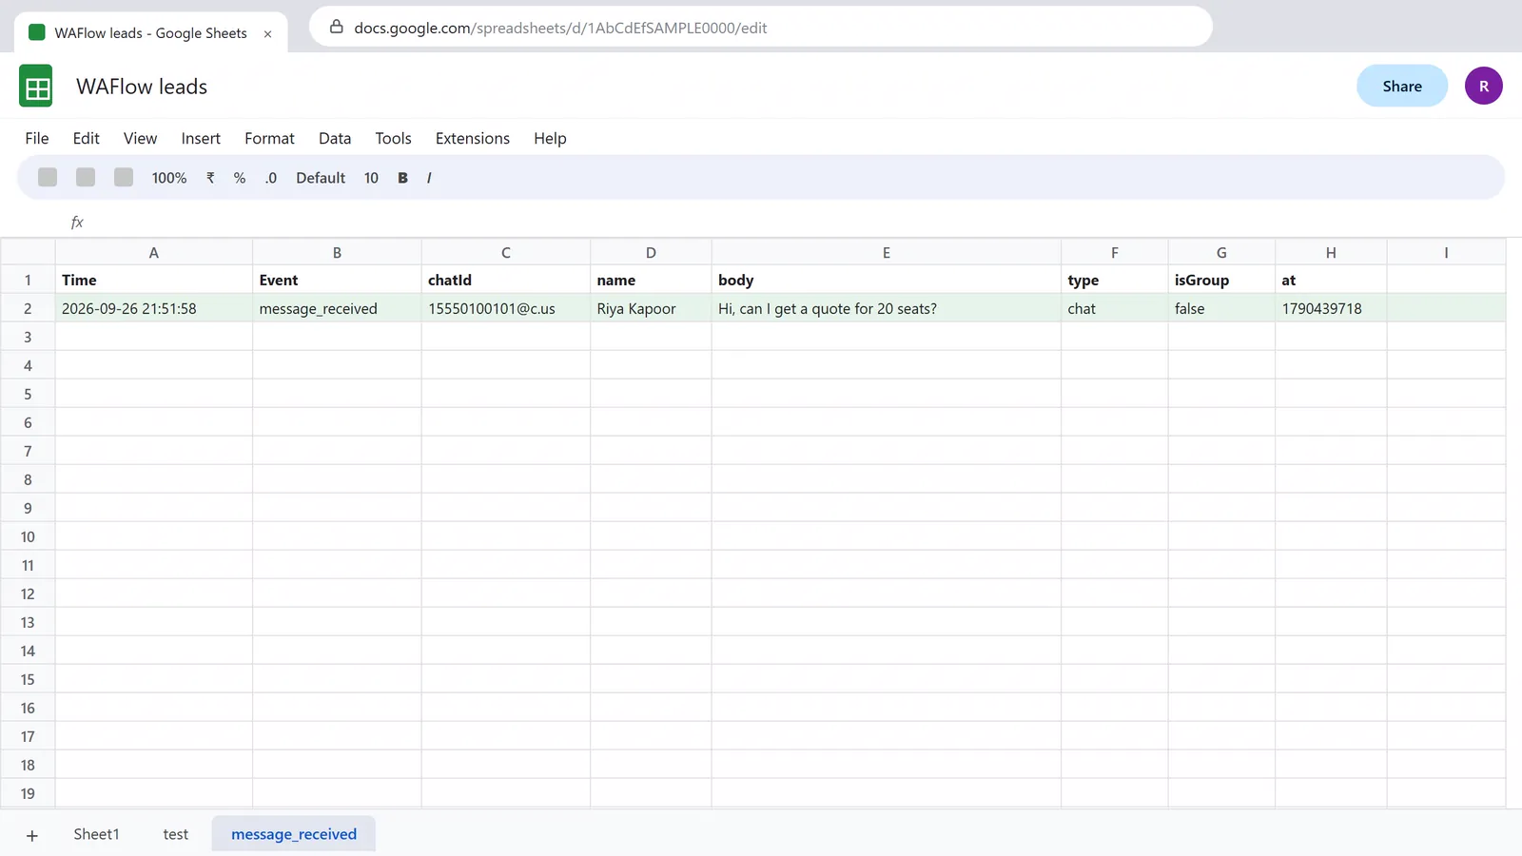Select cell '1790439718'
The width and height of the screenshot is (1522, 856).
pos(1331,308)
